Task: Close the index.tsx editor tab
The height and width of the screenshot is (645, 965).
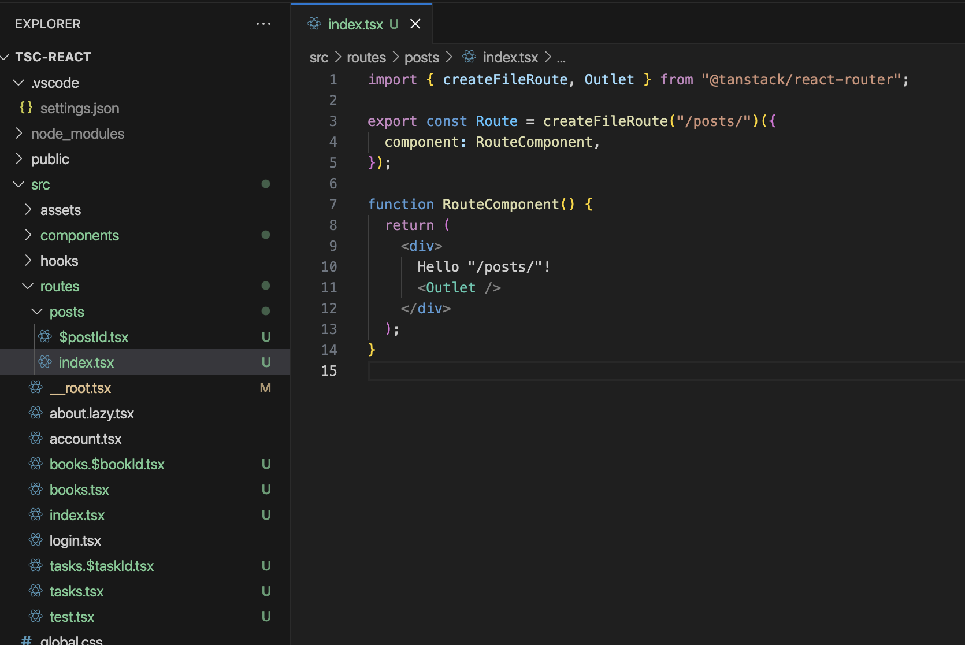Action: click(415, 24)
